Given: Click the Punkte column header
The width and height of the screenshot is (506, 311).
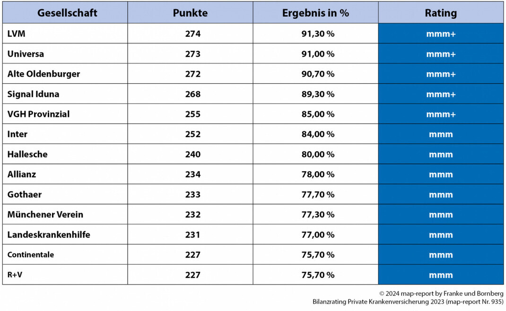Looking at the screenshot, I should click(x=190, y=13).
